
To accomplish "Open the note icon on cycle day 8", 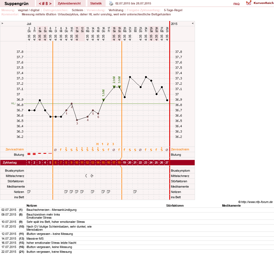I will click(66, 192).
